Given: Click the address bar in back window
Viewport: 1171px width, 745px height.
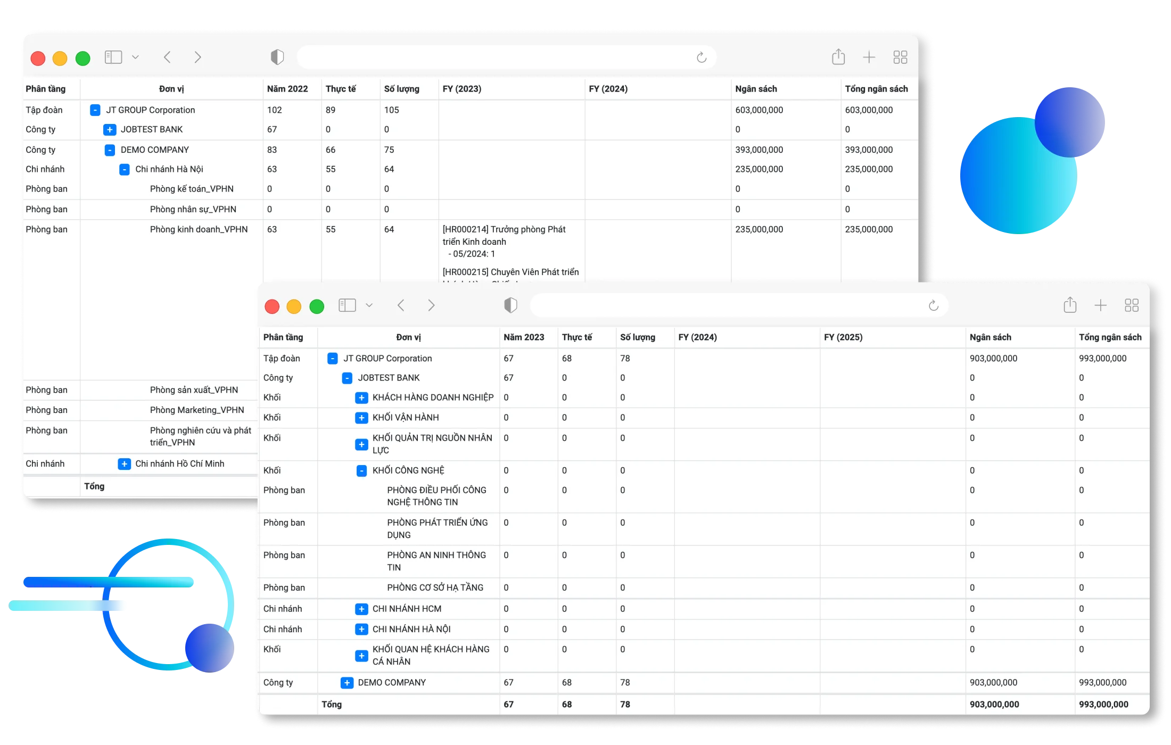Looking at the screenshot, I should pos(506,57).
